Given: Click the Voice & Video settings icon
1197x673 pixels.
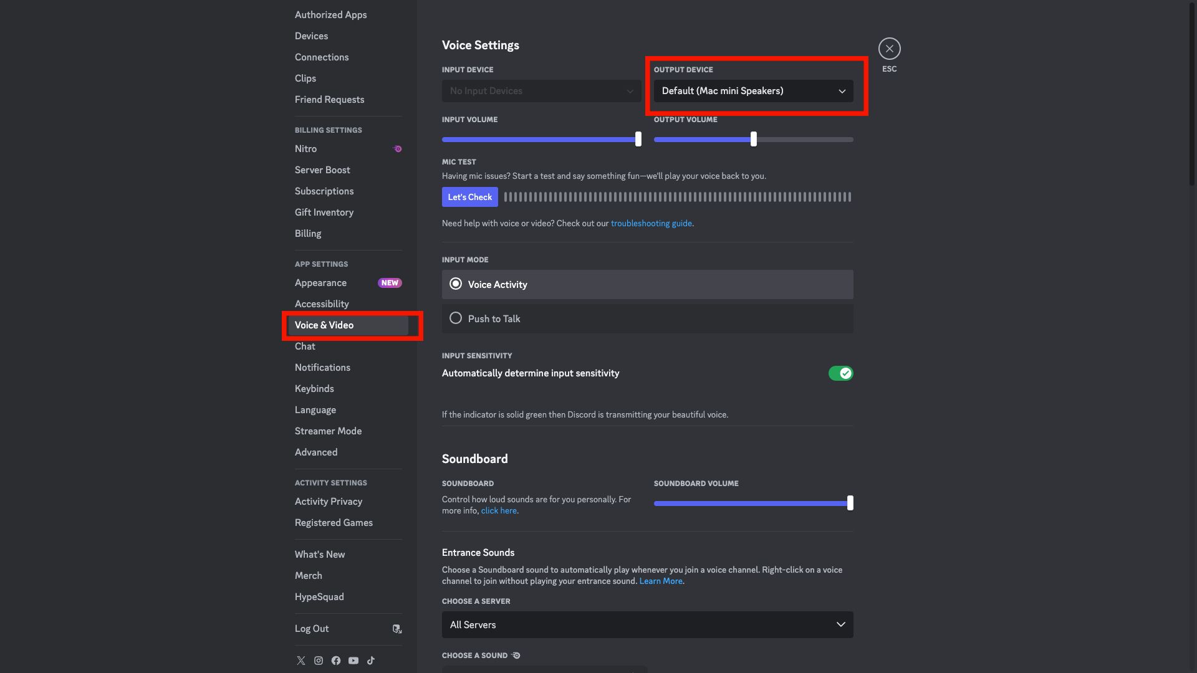Looking at the screenshot, I should [349, 325].
